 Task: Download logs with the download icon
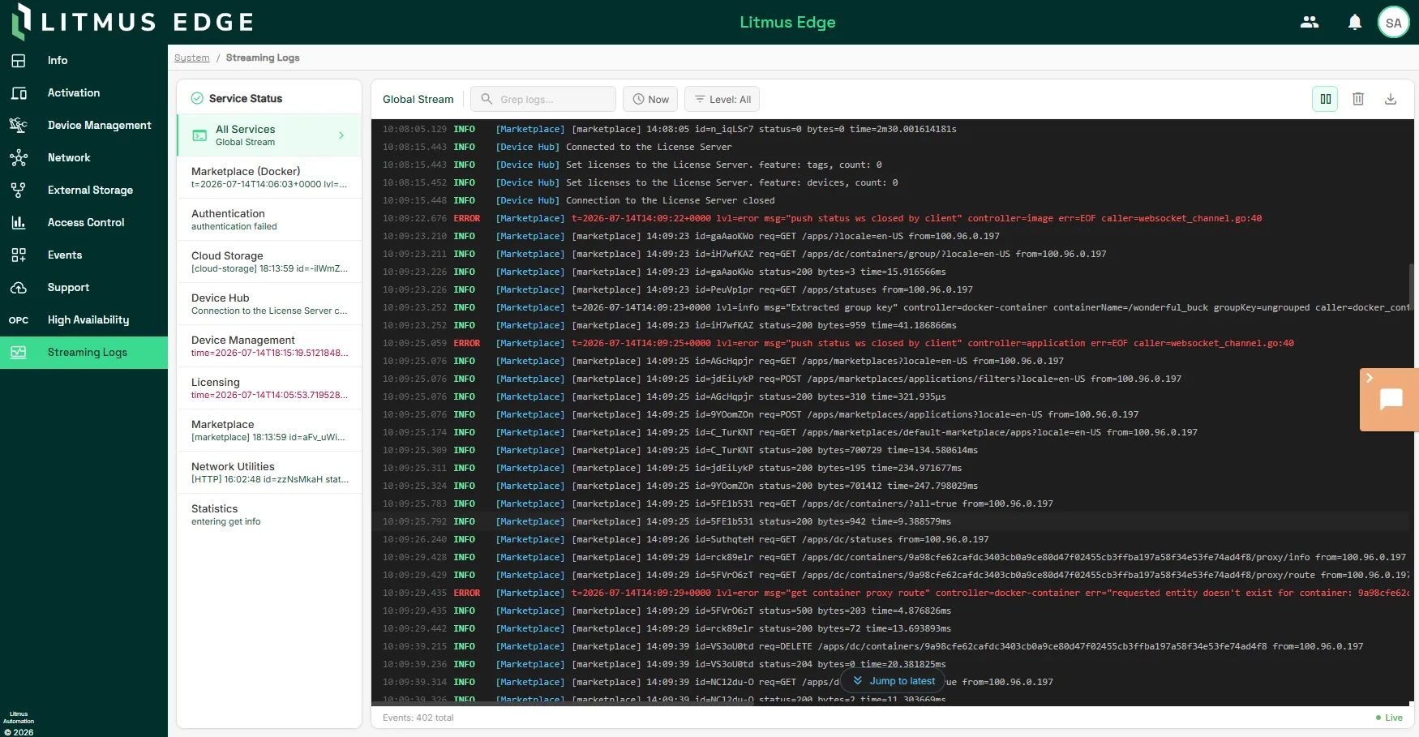[x=1391, y=99]
